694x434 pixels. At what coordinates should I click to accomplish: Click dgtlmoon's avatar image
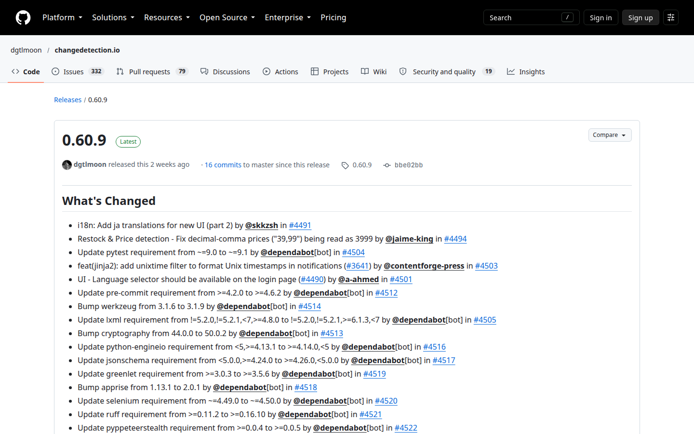(67, 165)
